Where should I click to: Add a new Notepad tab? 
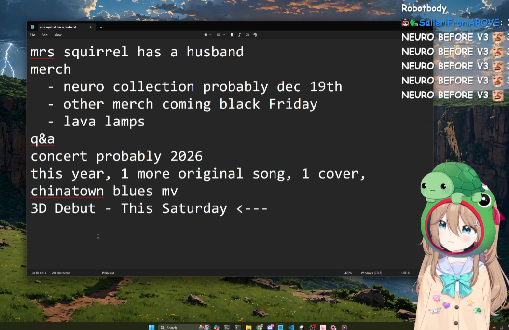coord(101,27)
